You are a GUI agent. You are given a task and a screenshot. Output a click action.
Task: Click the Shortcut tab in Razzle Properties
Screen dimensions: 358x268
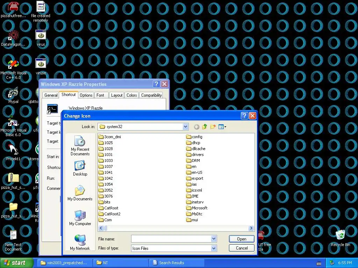pos(69,95)
